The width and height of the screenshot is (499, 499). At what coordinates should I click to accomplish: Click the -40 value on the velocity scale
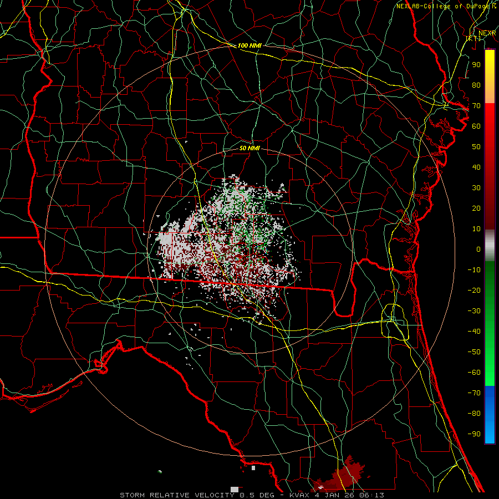point(474,332)
